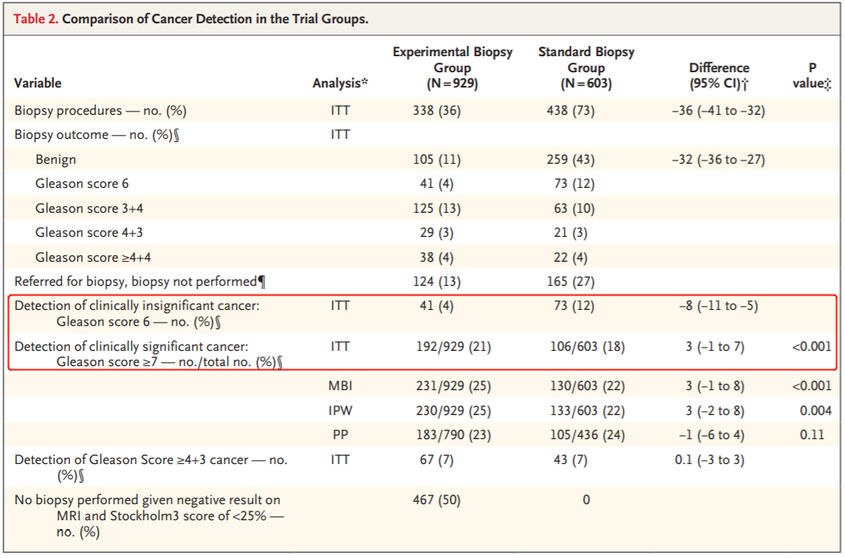Select the "Biopsy procedures — no. (%)" row label

(x=100, y=111)
